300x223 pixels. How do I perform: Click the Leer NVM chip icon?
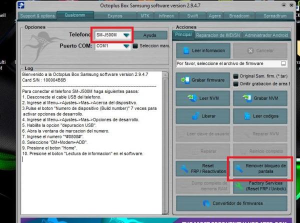click(x=192, y=98)
